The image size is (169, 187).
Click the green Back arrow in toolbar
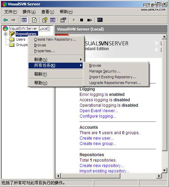coord(5,20)
